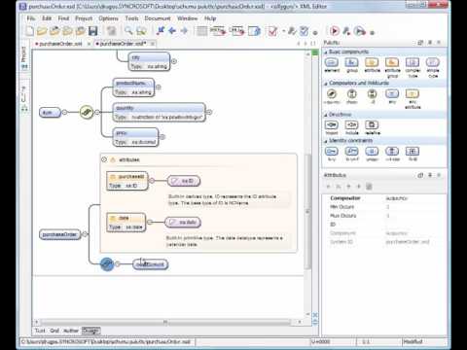This screenshot has width=467, height=350.
Task: Open the Options menu
Action: 109,18
